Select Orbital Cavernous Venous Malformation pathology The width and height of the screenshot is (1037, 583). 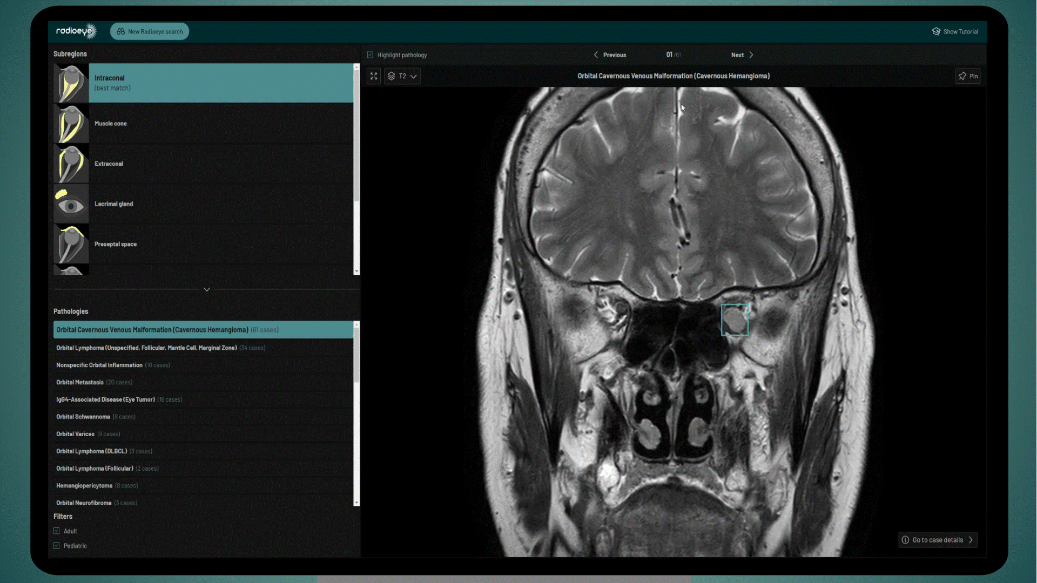204,330
